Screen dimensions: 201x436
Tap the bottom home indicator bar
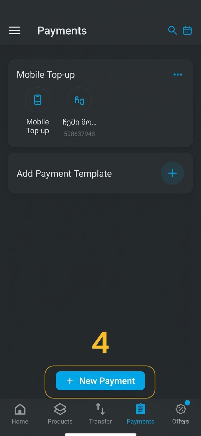100,434
